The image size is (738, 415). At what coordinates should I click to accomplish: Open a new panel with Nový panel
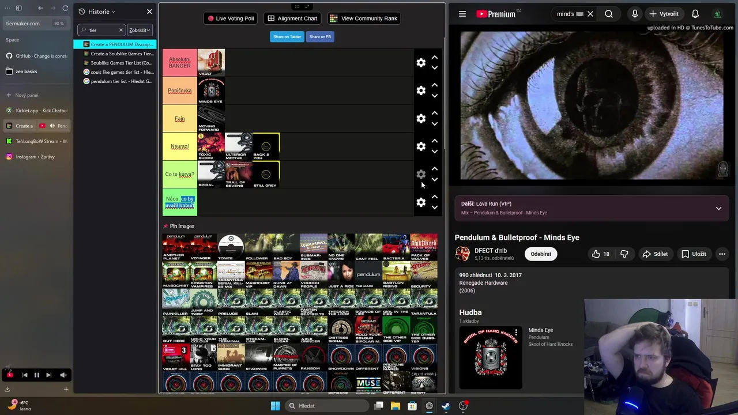(36, 95)
